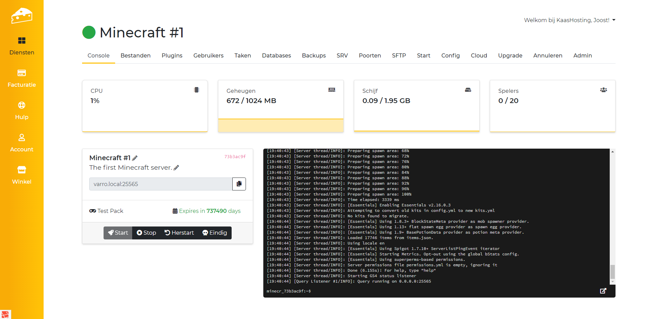Copy server address to clipboard

tap(239, 184)
